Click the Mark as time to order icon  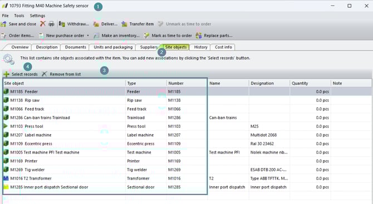[146, 36]
